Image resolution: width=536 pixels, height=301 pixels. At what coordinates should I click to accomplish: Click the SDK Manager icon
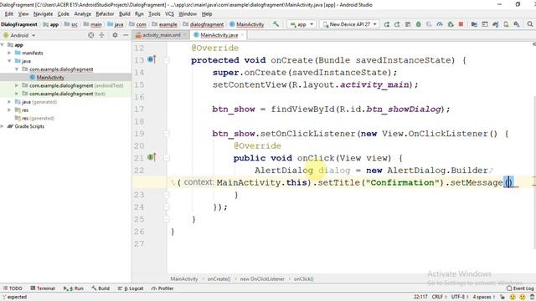coord(517,24)
